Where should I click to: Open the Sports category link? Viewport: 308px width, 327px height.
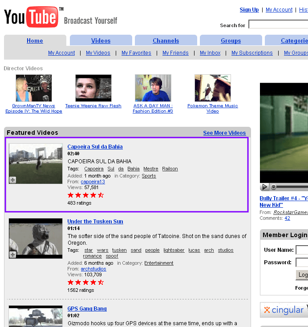[x=149, y=176]
